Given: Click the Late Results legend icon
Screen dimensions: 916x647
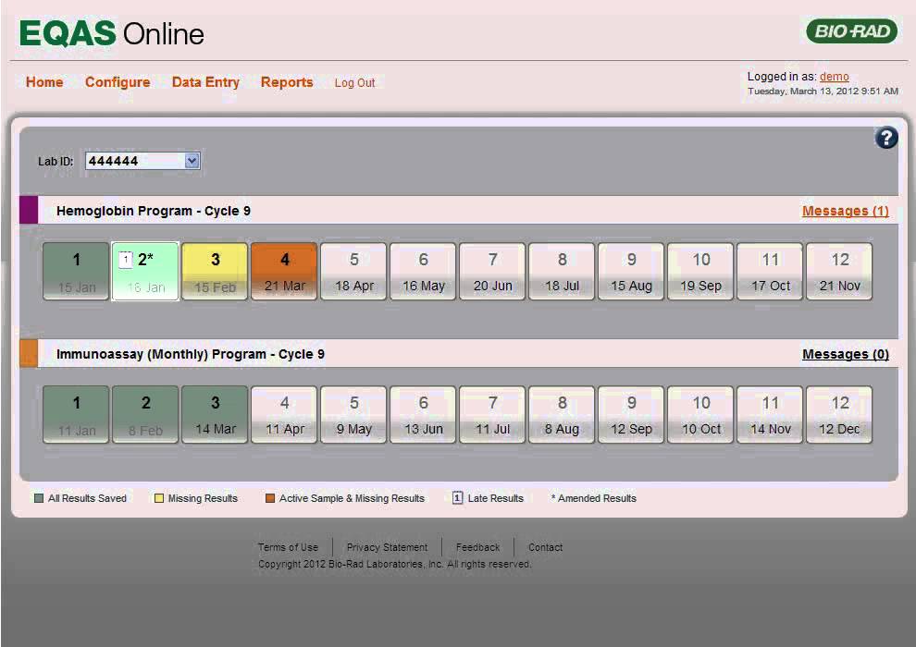Looking at the screenshot, I should coord(457,497).
